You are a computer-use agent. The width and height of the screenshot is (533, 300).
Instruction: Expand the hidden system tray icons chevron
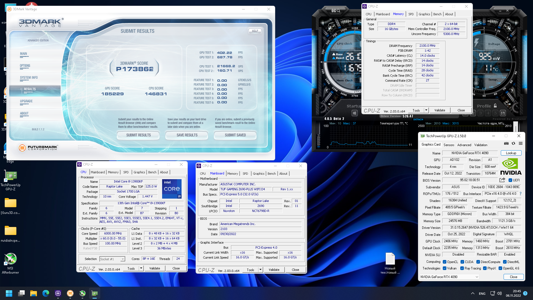pyautogui.click(x=472, y=293)
